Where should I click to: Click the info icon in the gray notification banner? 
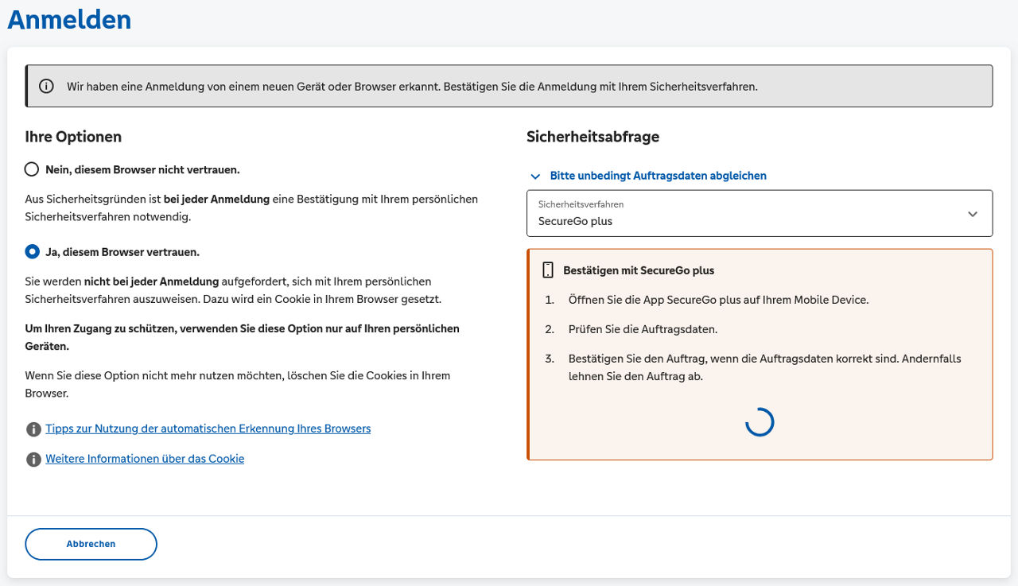pyautogui.click(x=45, y=86)
